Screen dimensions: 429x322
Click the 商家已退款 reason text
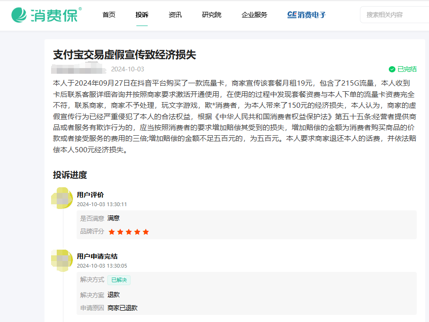click(123, 308)
